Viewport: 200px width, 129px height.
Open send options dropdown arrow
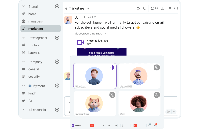[174, 112]
